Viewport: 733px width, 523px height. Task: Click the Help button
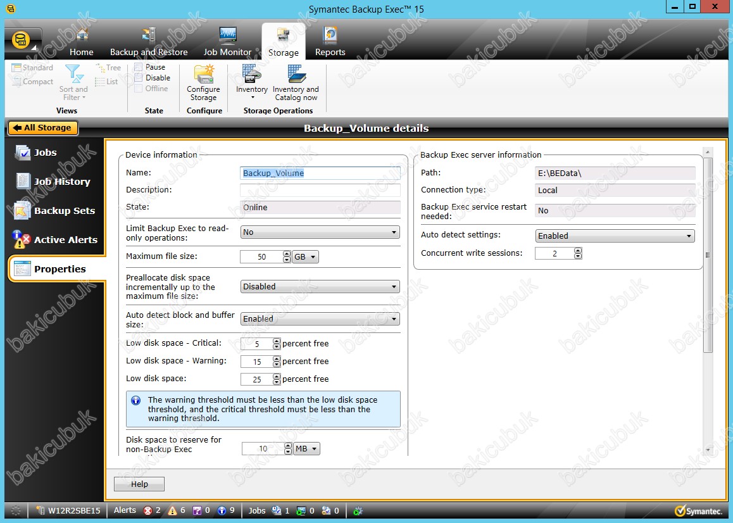point(139,484)
